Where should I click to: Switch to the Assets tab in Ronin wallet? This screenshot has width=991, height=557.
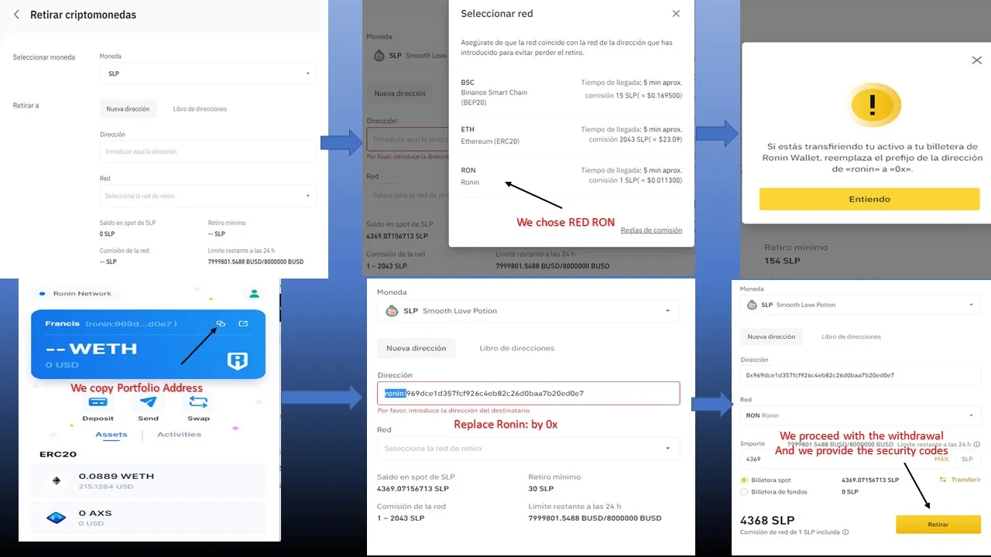pos(111,435)
